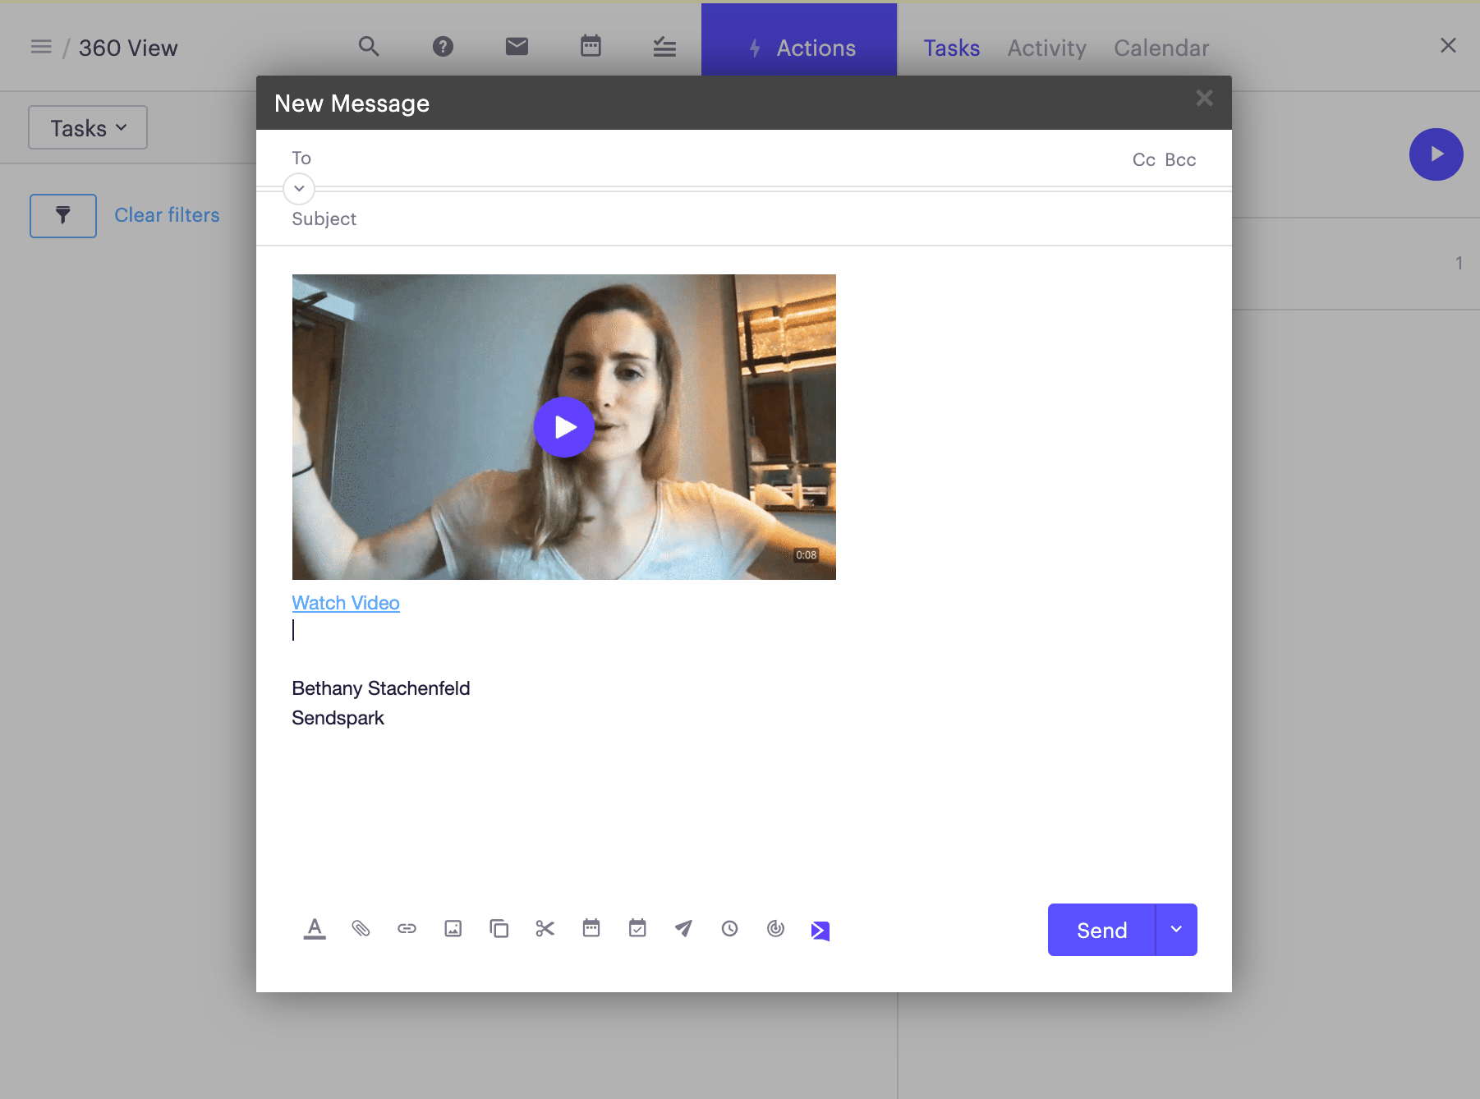
Task: Click the task checklist icon in top bar
Action: [664, 47]
